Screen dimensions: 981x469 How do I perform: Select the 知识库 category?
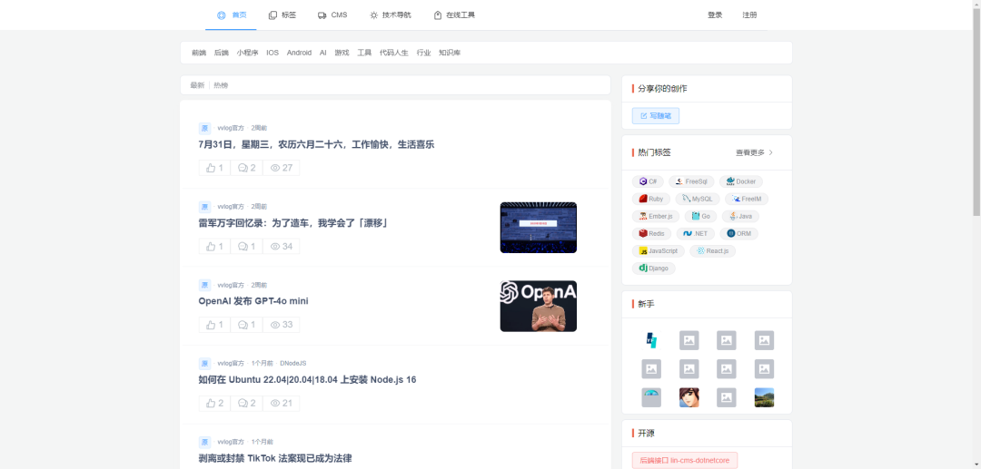tap(450, 54)
